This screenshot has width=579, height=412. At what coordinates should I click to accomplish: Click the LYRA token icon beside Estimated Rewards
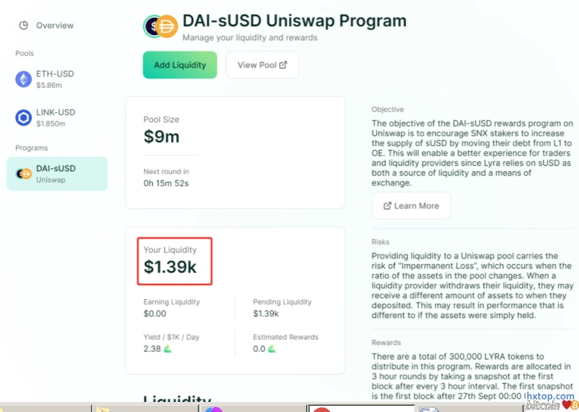[x=272, y=349]
